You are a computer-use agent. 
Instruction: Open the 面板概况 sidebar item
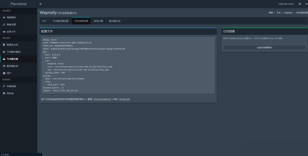(18, 17)
